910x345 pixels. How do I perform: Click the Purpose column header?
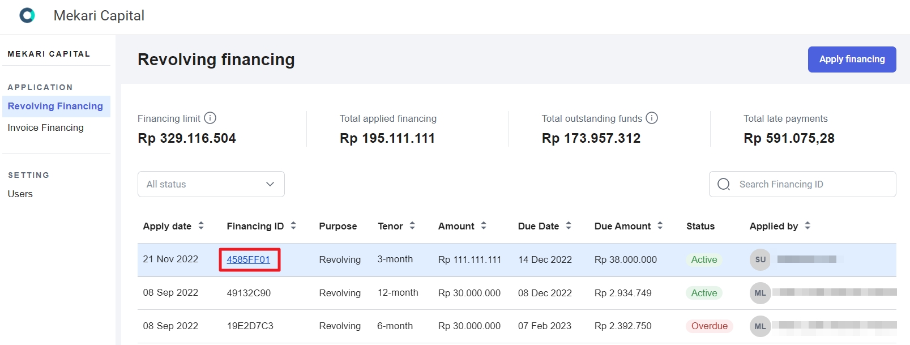[x=338, y=226]
